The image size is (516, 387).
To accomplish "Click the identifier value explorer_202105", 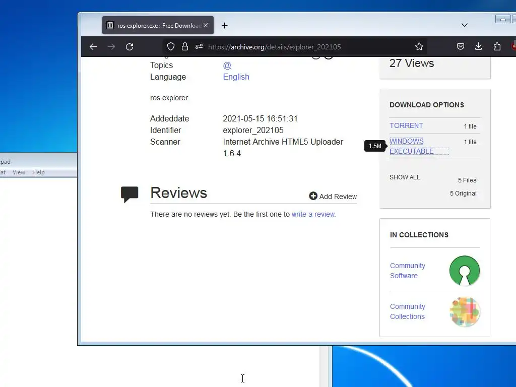I will (x=253, y=131).
